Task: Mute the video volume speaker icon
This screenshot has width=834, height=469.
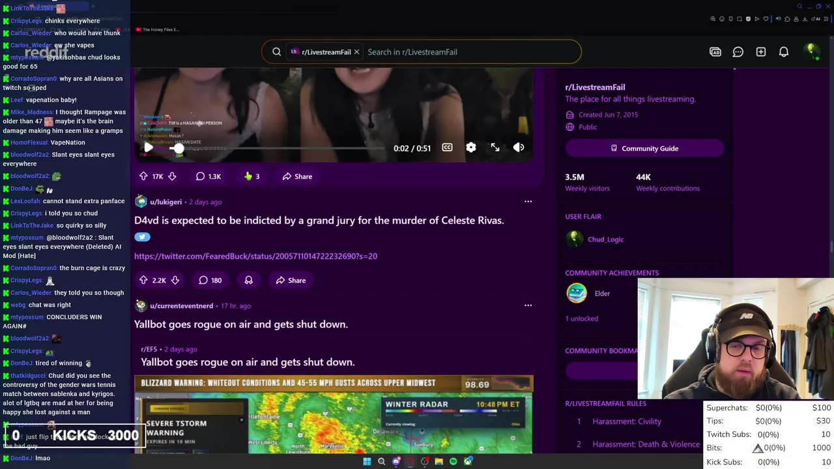Action: (519, 148)
